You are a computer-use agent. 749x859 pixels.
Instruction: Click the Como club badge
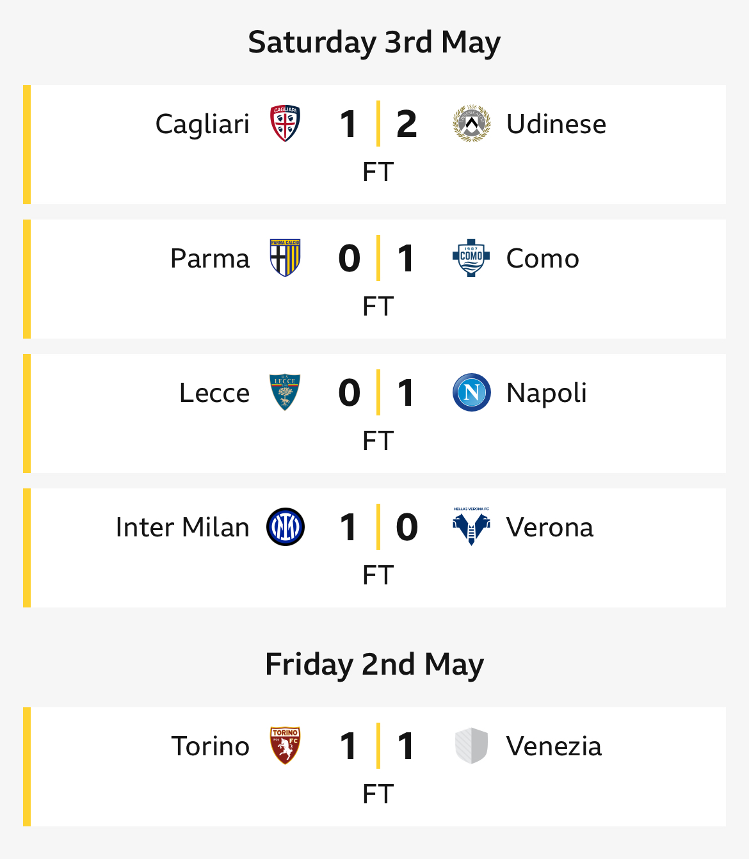click(471, 258)
